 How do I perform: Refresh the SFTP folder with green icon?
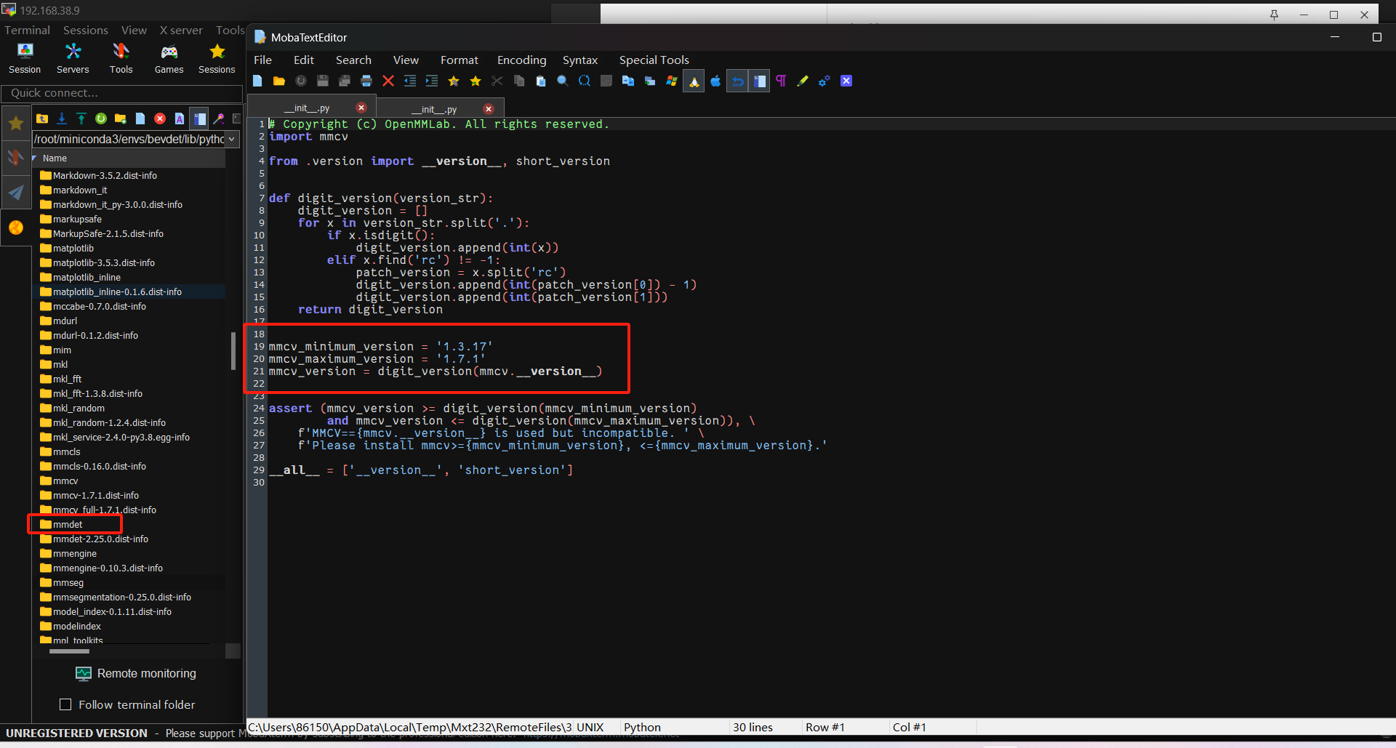click(x=101, y=118)
